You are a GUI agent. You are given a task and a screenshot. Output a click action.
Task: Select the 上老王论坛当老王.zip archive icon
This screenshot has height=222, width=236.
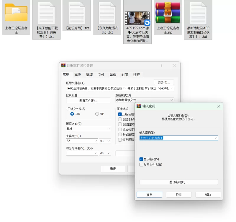(168, 13)
